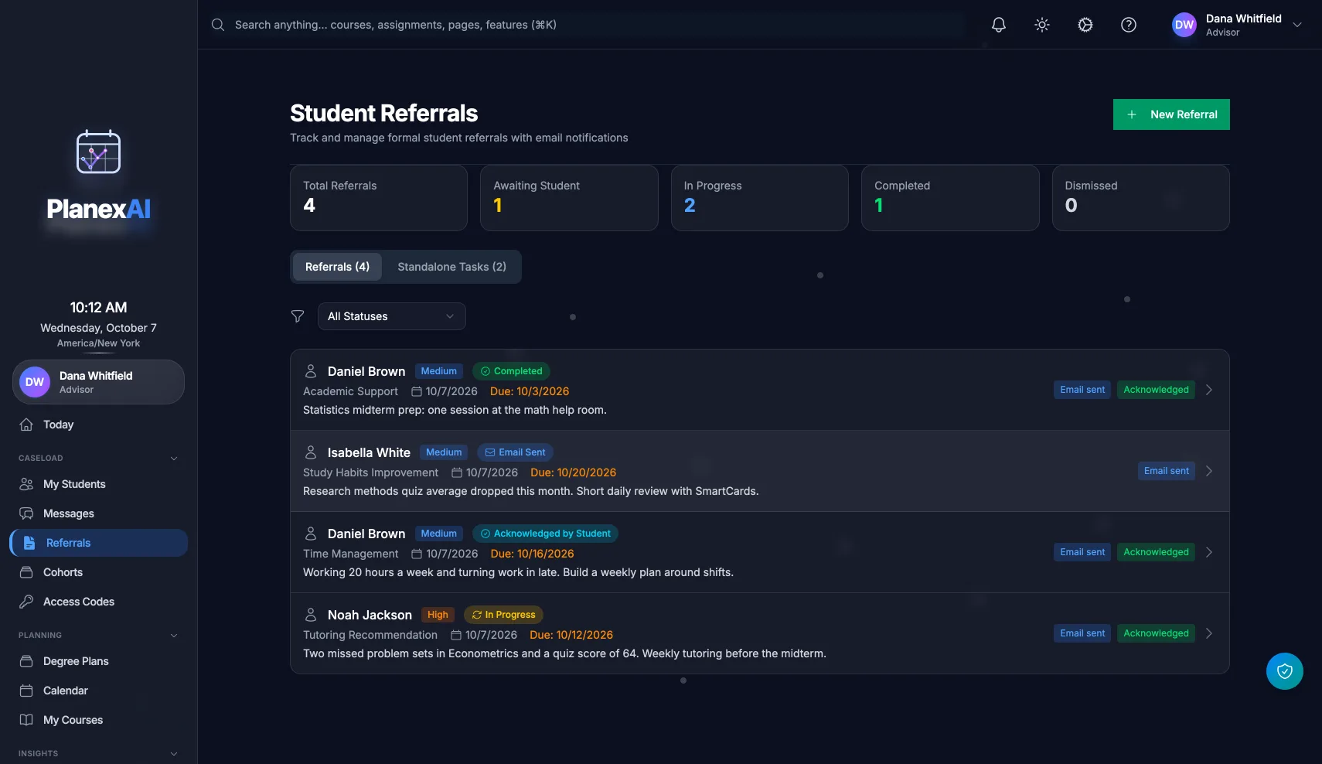Click 'Due: 10/20/2026' text
This screenshot has width=1322, height=764.
click(573, 472)
